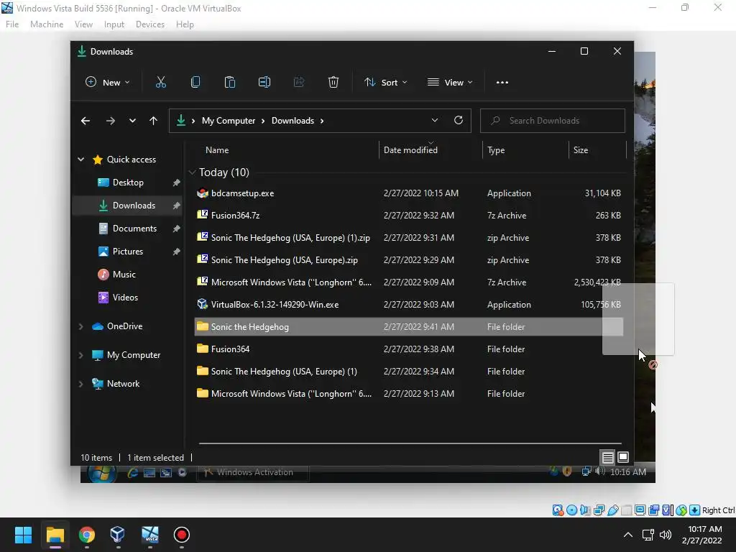The image size is (736, 552).
Task: Open the VirtualBox File menu
Action: [x=12, y=24]
